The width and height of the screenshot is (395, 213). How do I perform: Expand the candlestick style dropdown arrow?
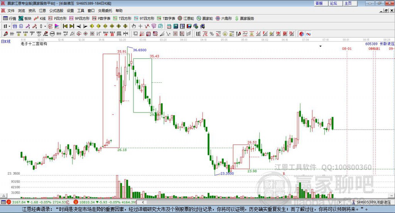click(x=45, y=26)
